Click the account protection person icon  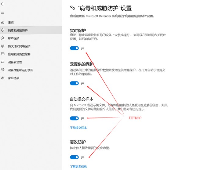(3, 38)
